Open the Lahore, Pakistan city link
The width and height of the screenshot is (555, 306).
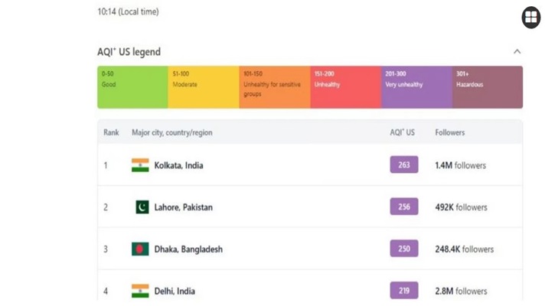coord(184,207)
